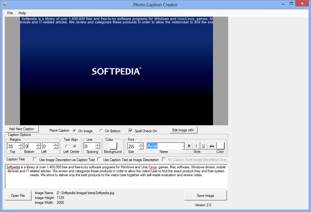Select On Bottom caption placement
The width and height of the screenshot is (311, 212).
coord(101,130)
